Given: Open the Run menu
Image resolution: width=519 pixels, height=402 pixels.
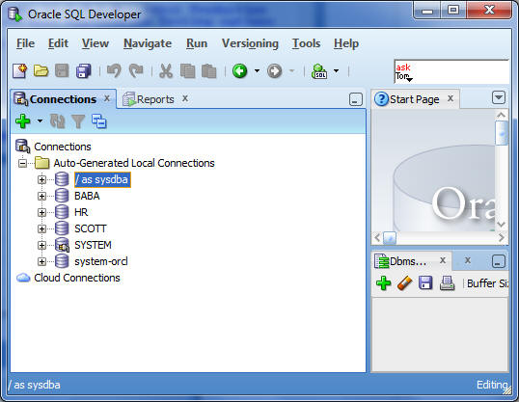Looking at the screenshot, I should pyautogui.click(x=197, y=43).
